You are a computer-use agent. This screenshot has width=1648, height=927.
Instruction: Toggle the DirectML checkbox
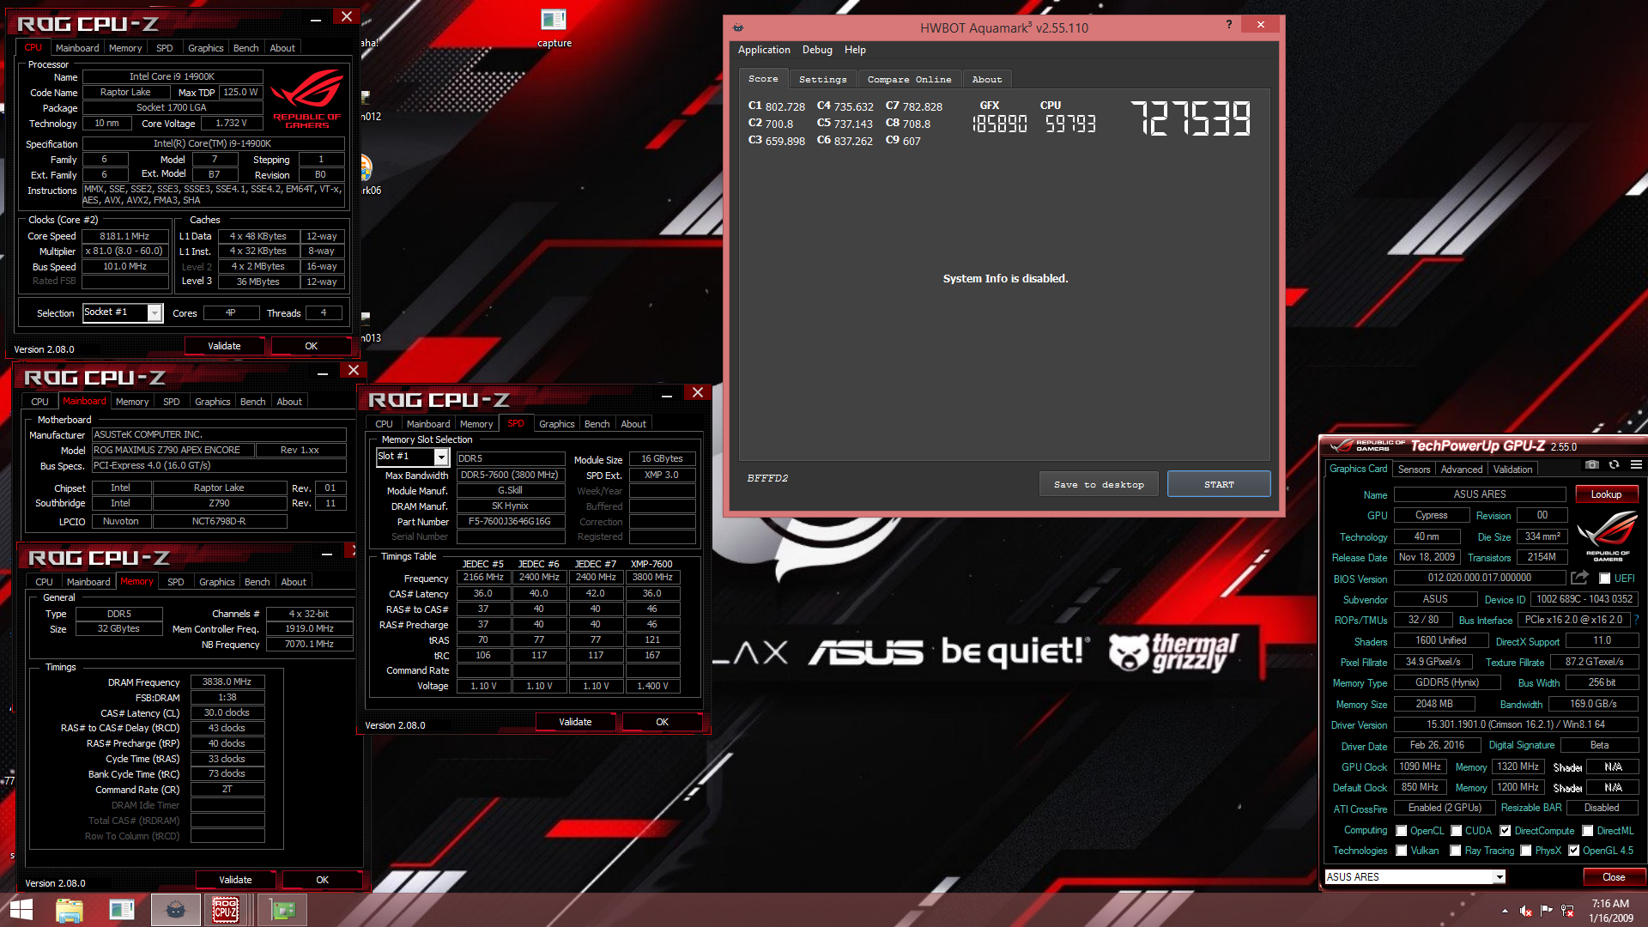click(1588, 831)
